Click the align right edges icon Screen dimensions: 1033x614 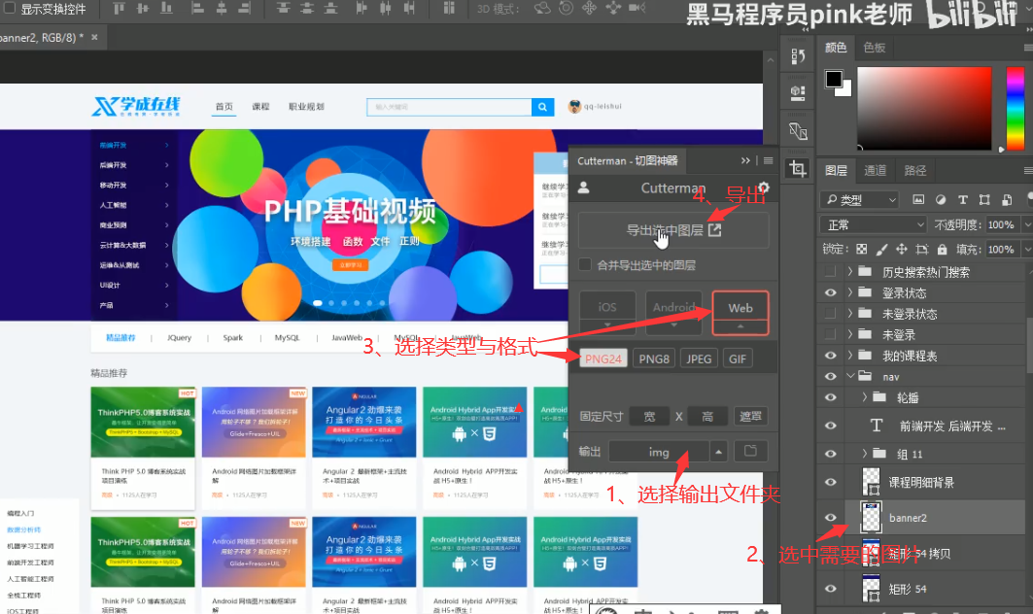pos(245,9)
